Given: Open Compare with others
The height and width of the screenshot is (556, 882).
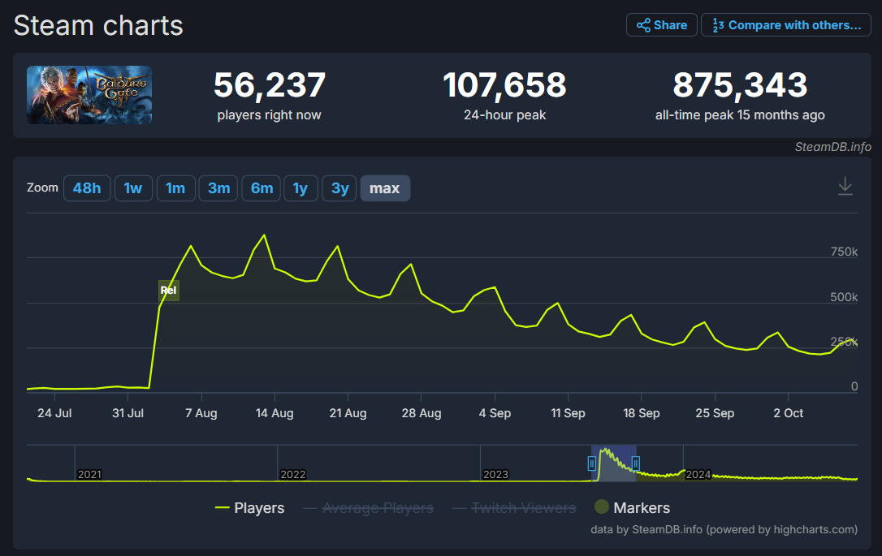Looking at the screenshot, I should tap(786, 25).
